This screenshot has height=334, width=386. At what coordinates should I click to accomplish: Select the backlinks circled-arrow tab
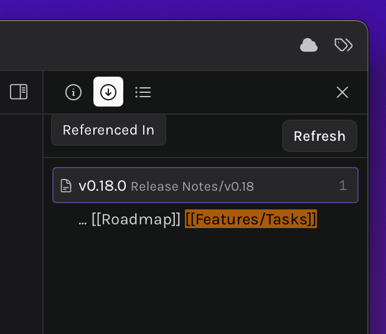click(108, 92)
